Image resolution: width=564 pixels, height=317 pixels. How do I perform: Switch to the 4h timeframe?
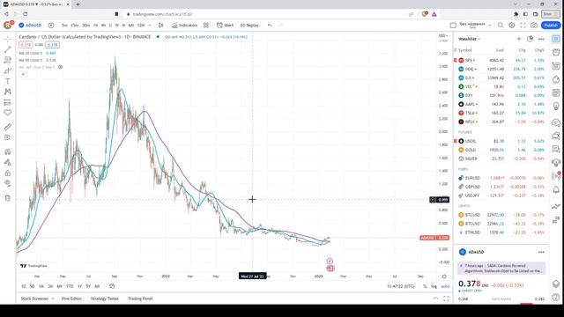[103, 26]
